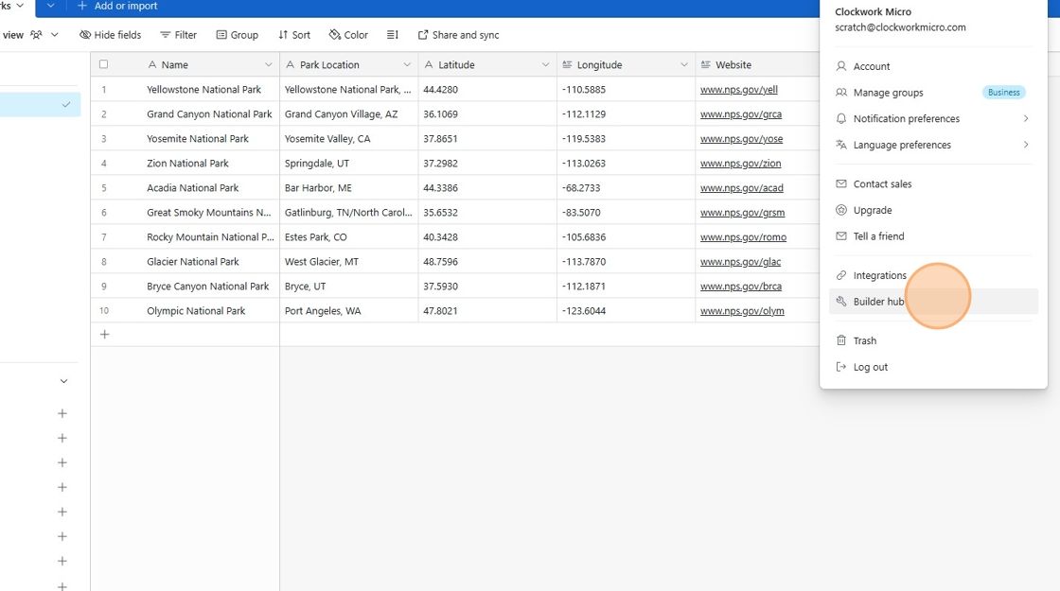Click the Builder hub wrench icon

tap(841, 302)
